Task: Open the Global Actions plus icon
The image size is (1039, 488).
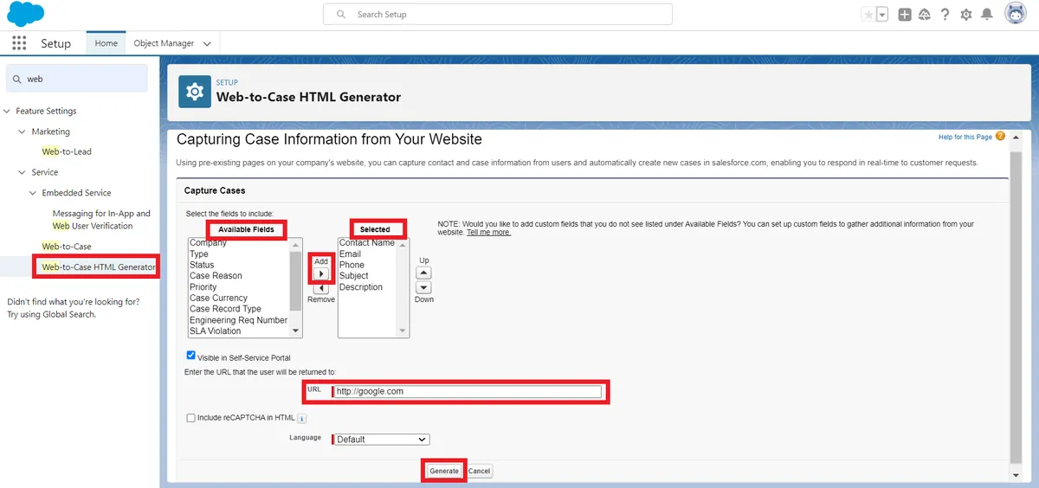Action: (x=905, y=15)
